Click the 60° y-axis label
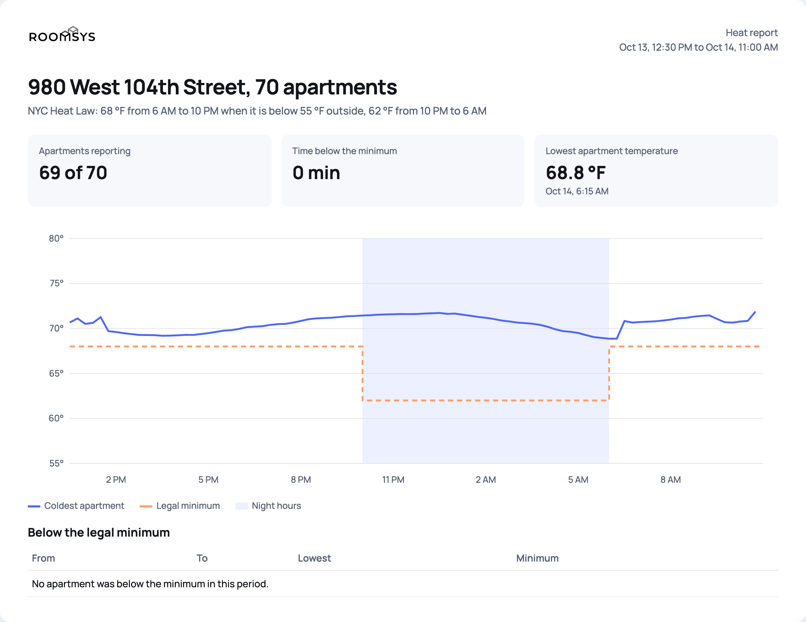This screenshot has height=622, width=806. 56,419
